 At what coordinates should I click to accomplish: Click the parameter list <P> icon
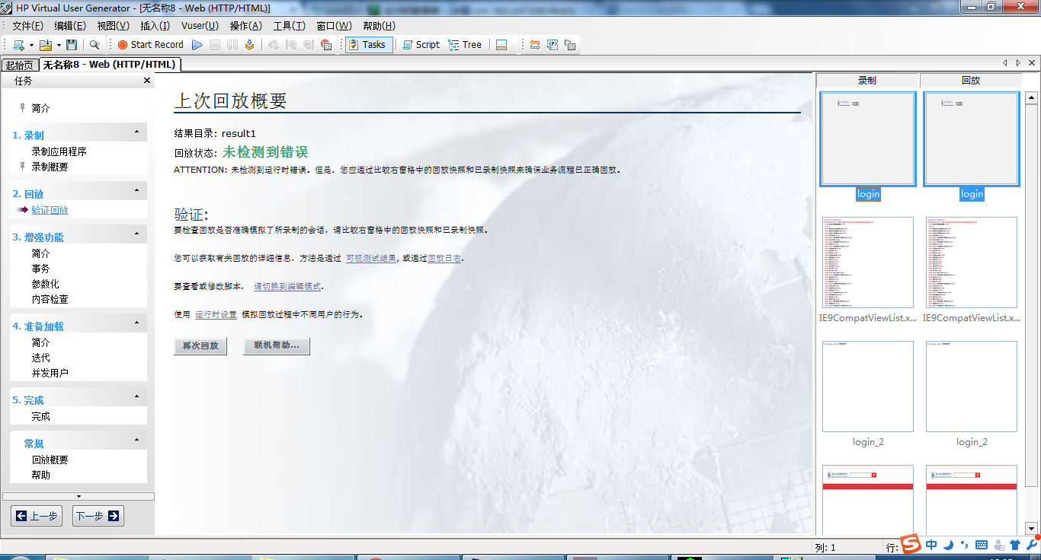pos(553,45)
